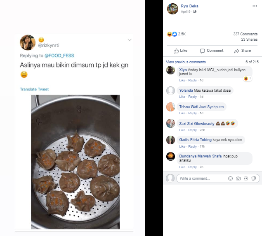Click the public audience globe icon
The height and width of the screenshot is (236, 262).
(x=195, y=12)
